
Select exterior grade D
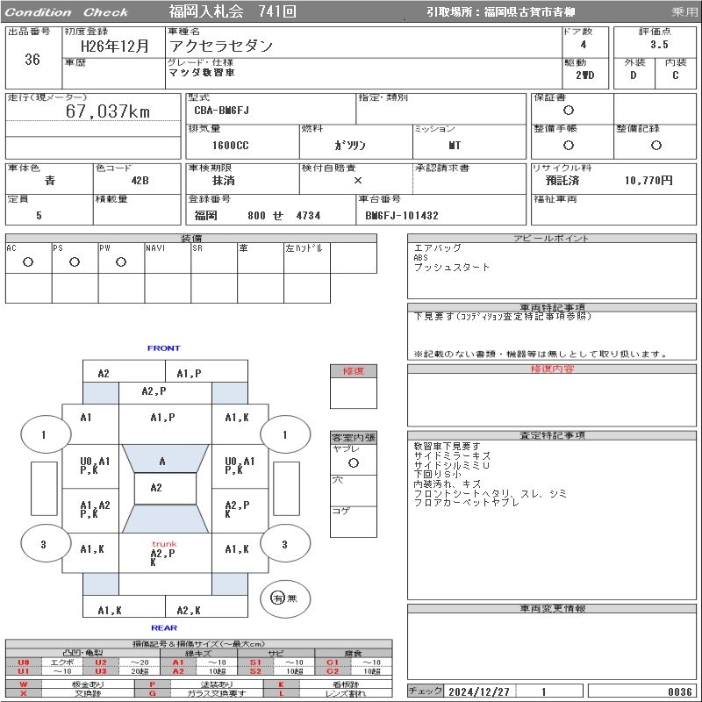pos(633,75)
